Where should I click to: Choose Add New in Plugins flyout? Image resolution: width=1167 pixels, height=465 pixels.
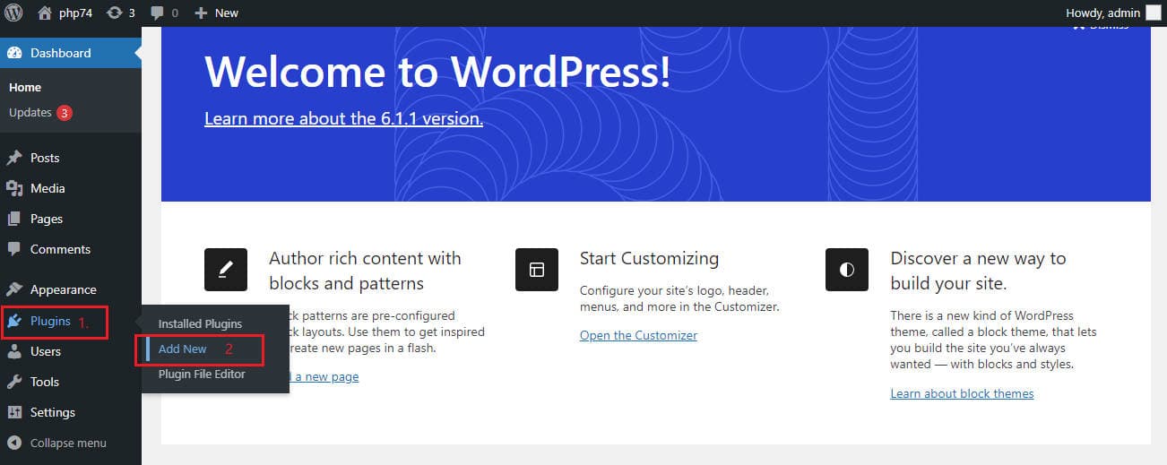point(183,349)
